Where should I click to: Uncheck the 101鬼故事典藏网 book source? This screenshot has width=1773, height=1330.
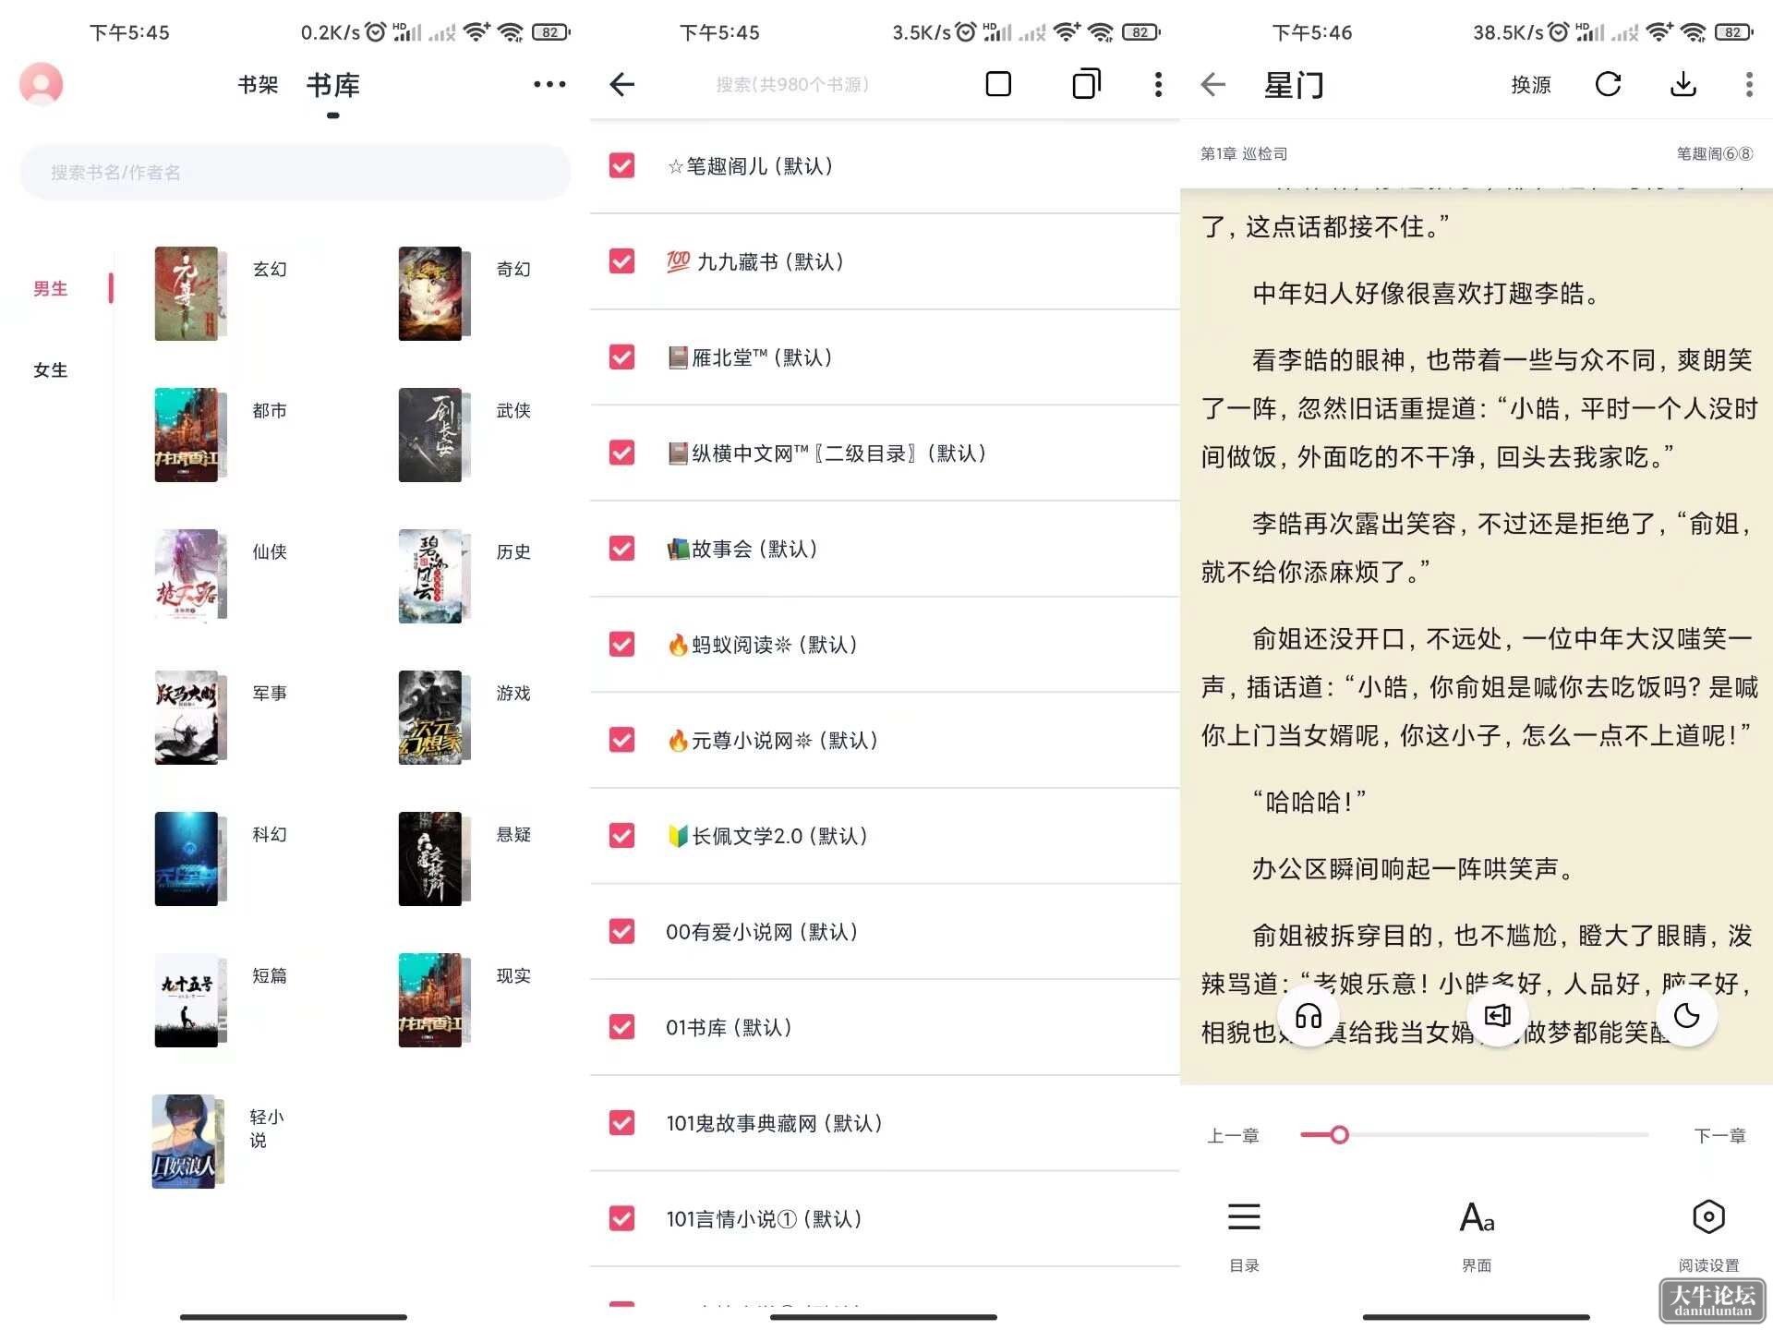(x=622, y=1123)
